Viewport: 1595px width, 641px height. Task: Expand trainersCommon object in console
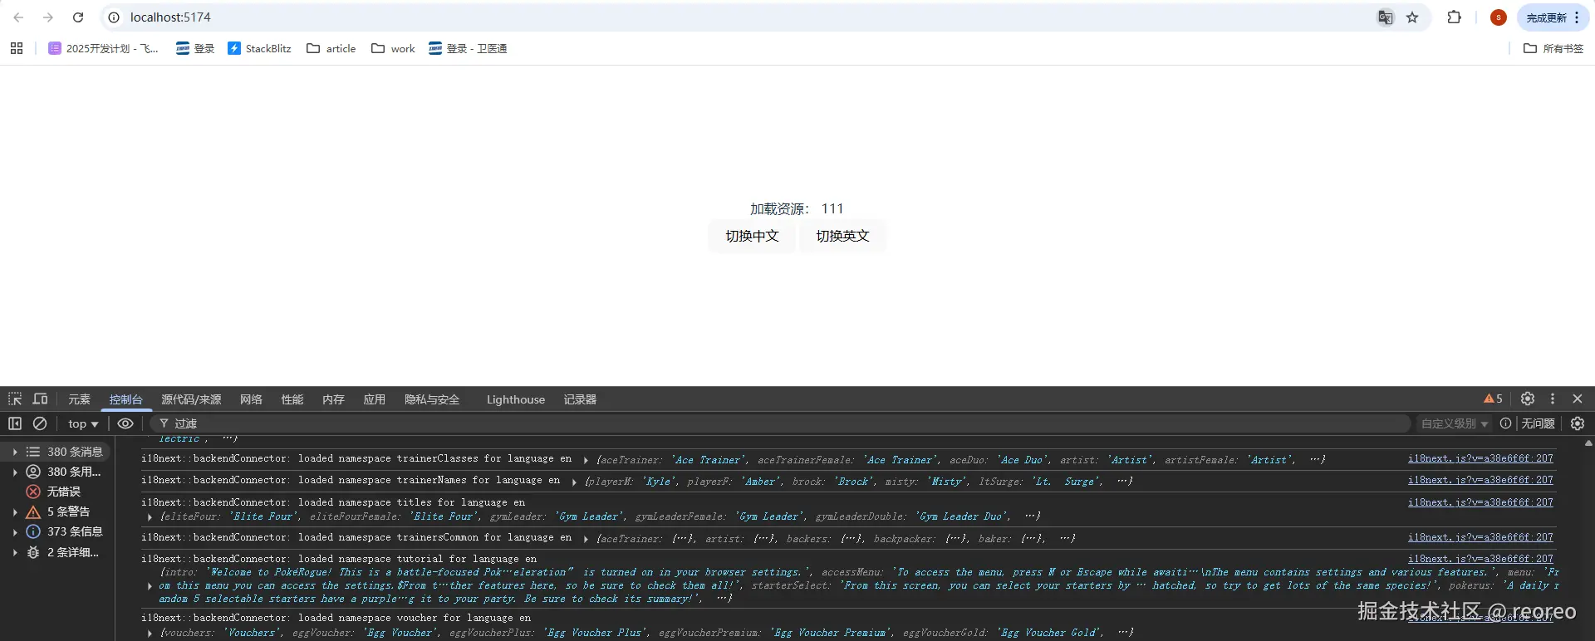tap(586, 539)
